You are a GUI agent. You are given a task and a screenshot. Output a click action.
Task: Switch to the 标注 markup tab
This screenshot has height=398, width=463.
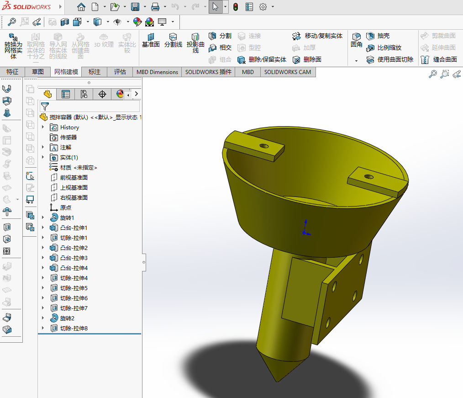pos(95,72)
